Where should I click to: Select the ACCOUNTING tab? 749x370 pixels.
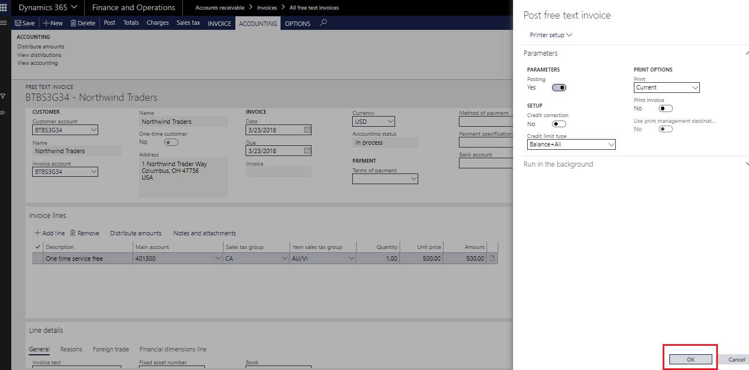click(x=258, y=24)
